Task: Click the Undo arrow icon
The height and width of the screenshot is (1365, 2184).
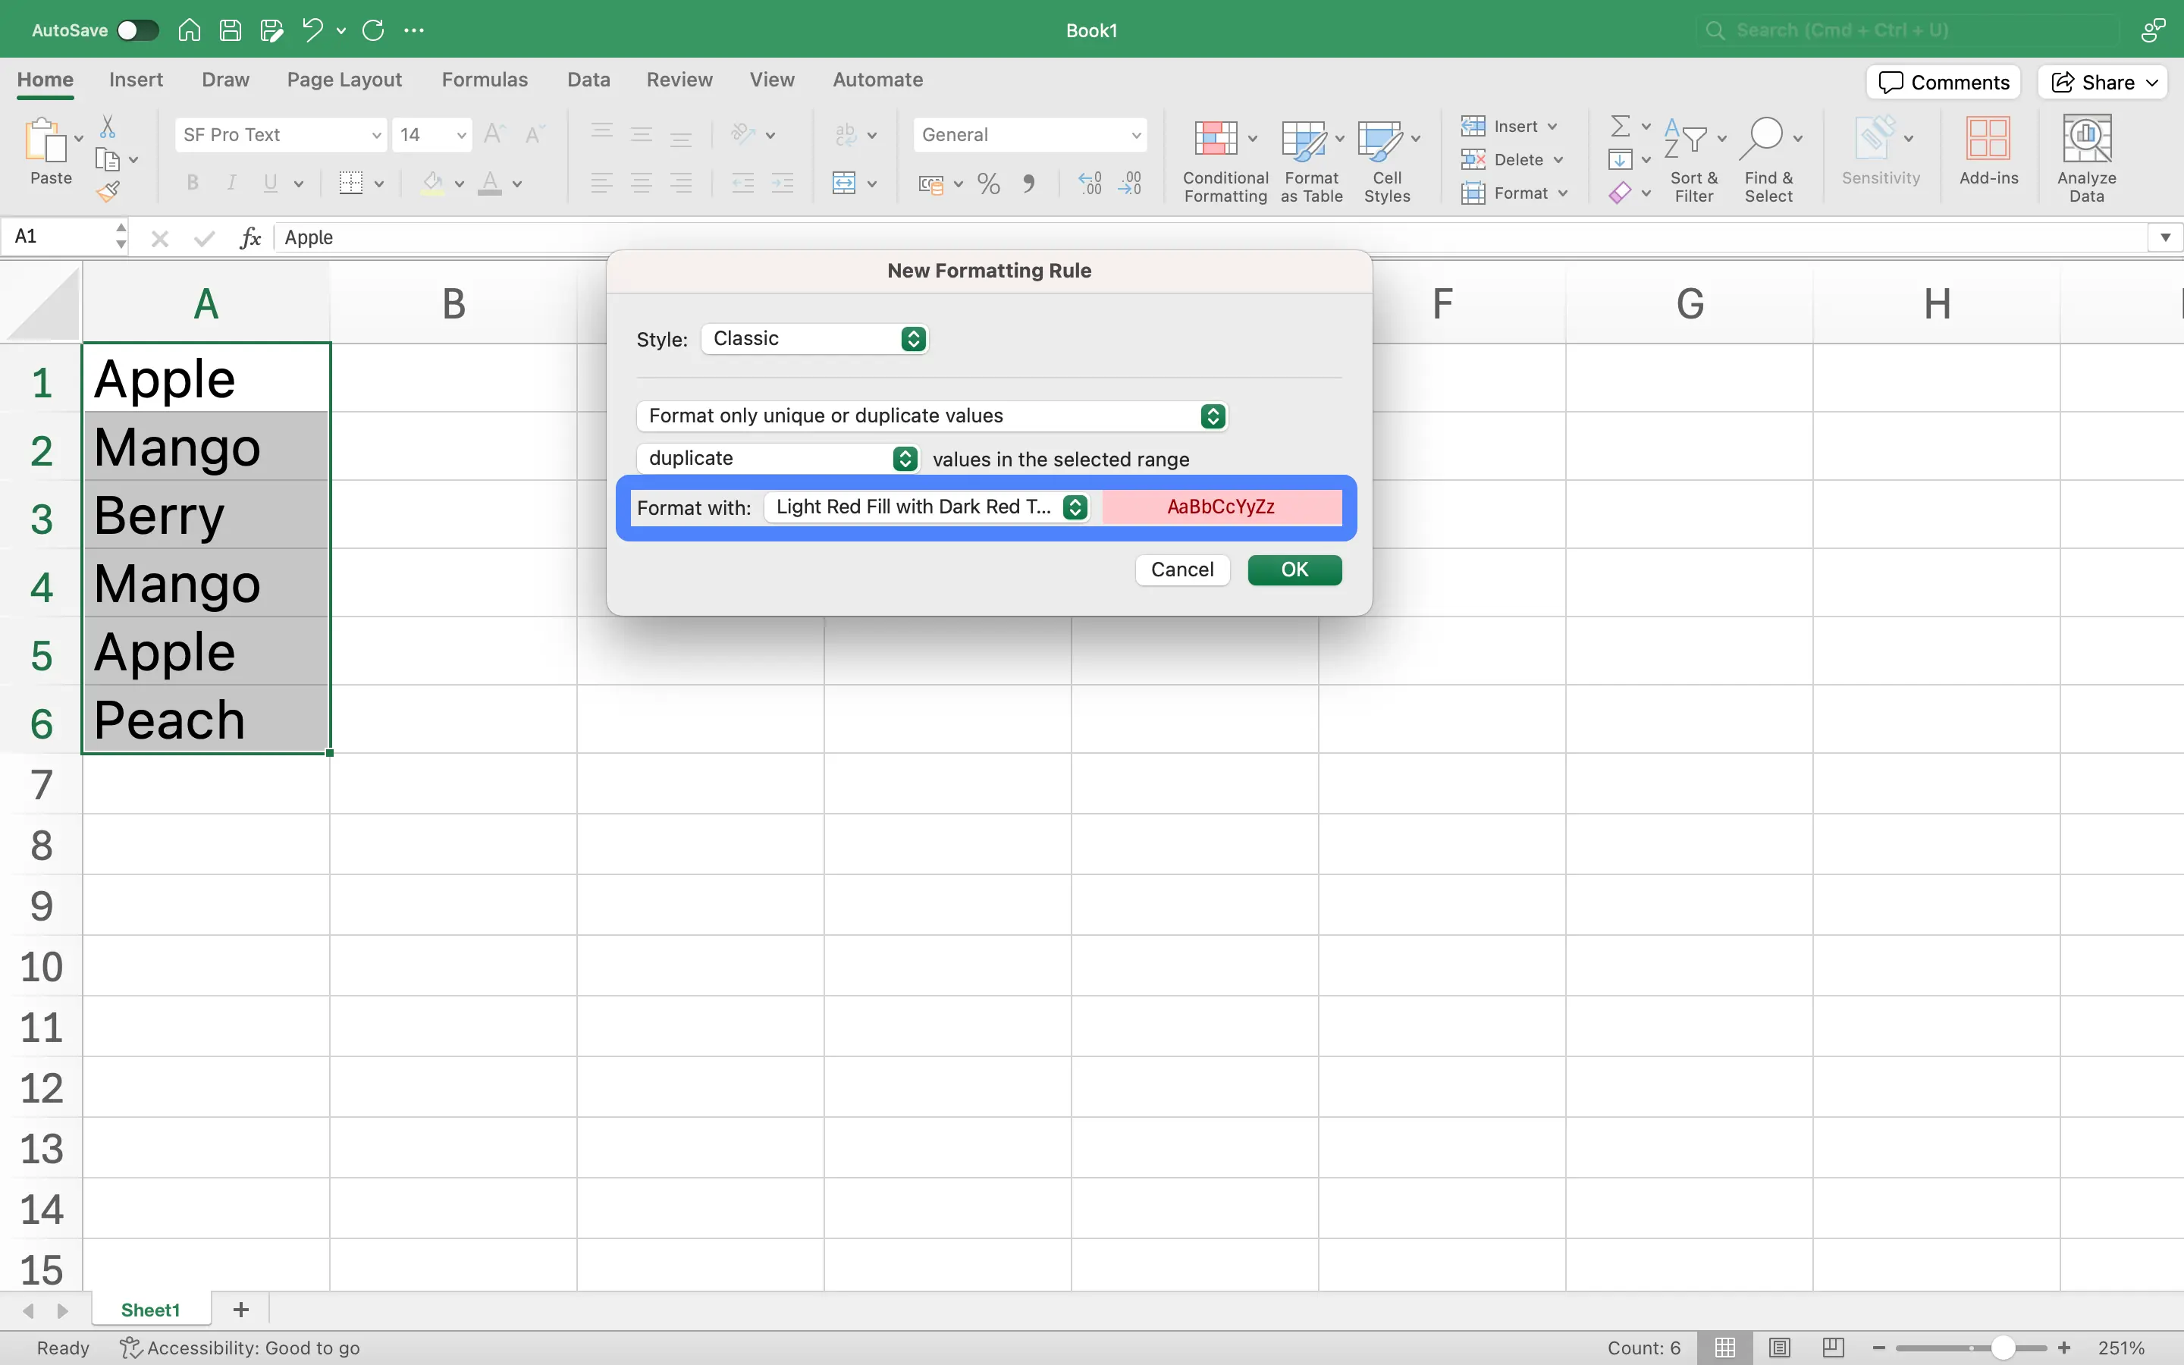Action: pos(312,30)
